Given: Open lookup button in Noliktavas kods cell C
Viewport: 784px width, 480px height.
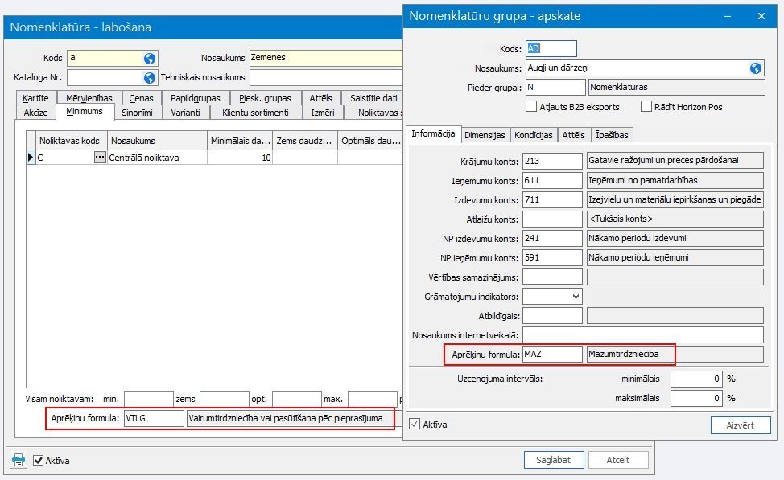Looking at the screenshot, I should (x=100, y=158).
